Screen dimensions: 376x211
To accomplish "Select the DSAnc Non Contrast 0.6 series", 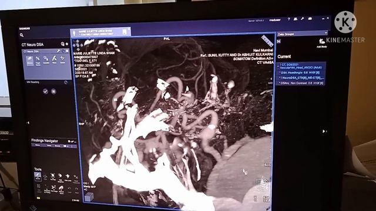I will pyautogui.click(x=301, y=83).
